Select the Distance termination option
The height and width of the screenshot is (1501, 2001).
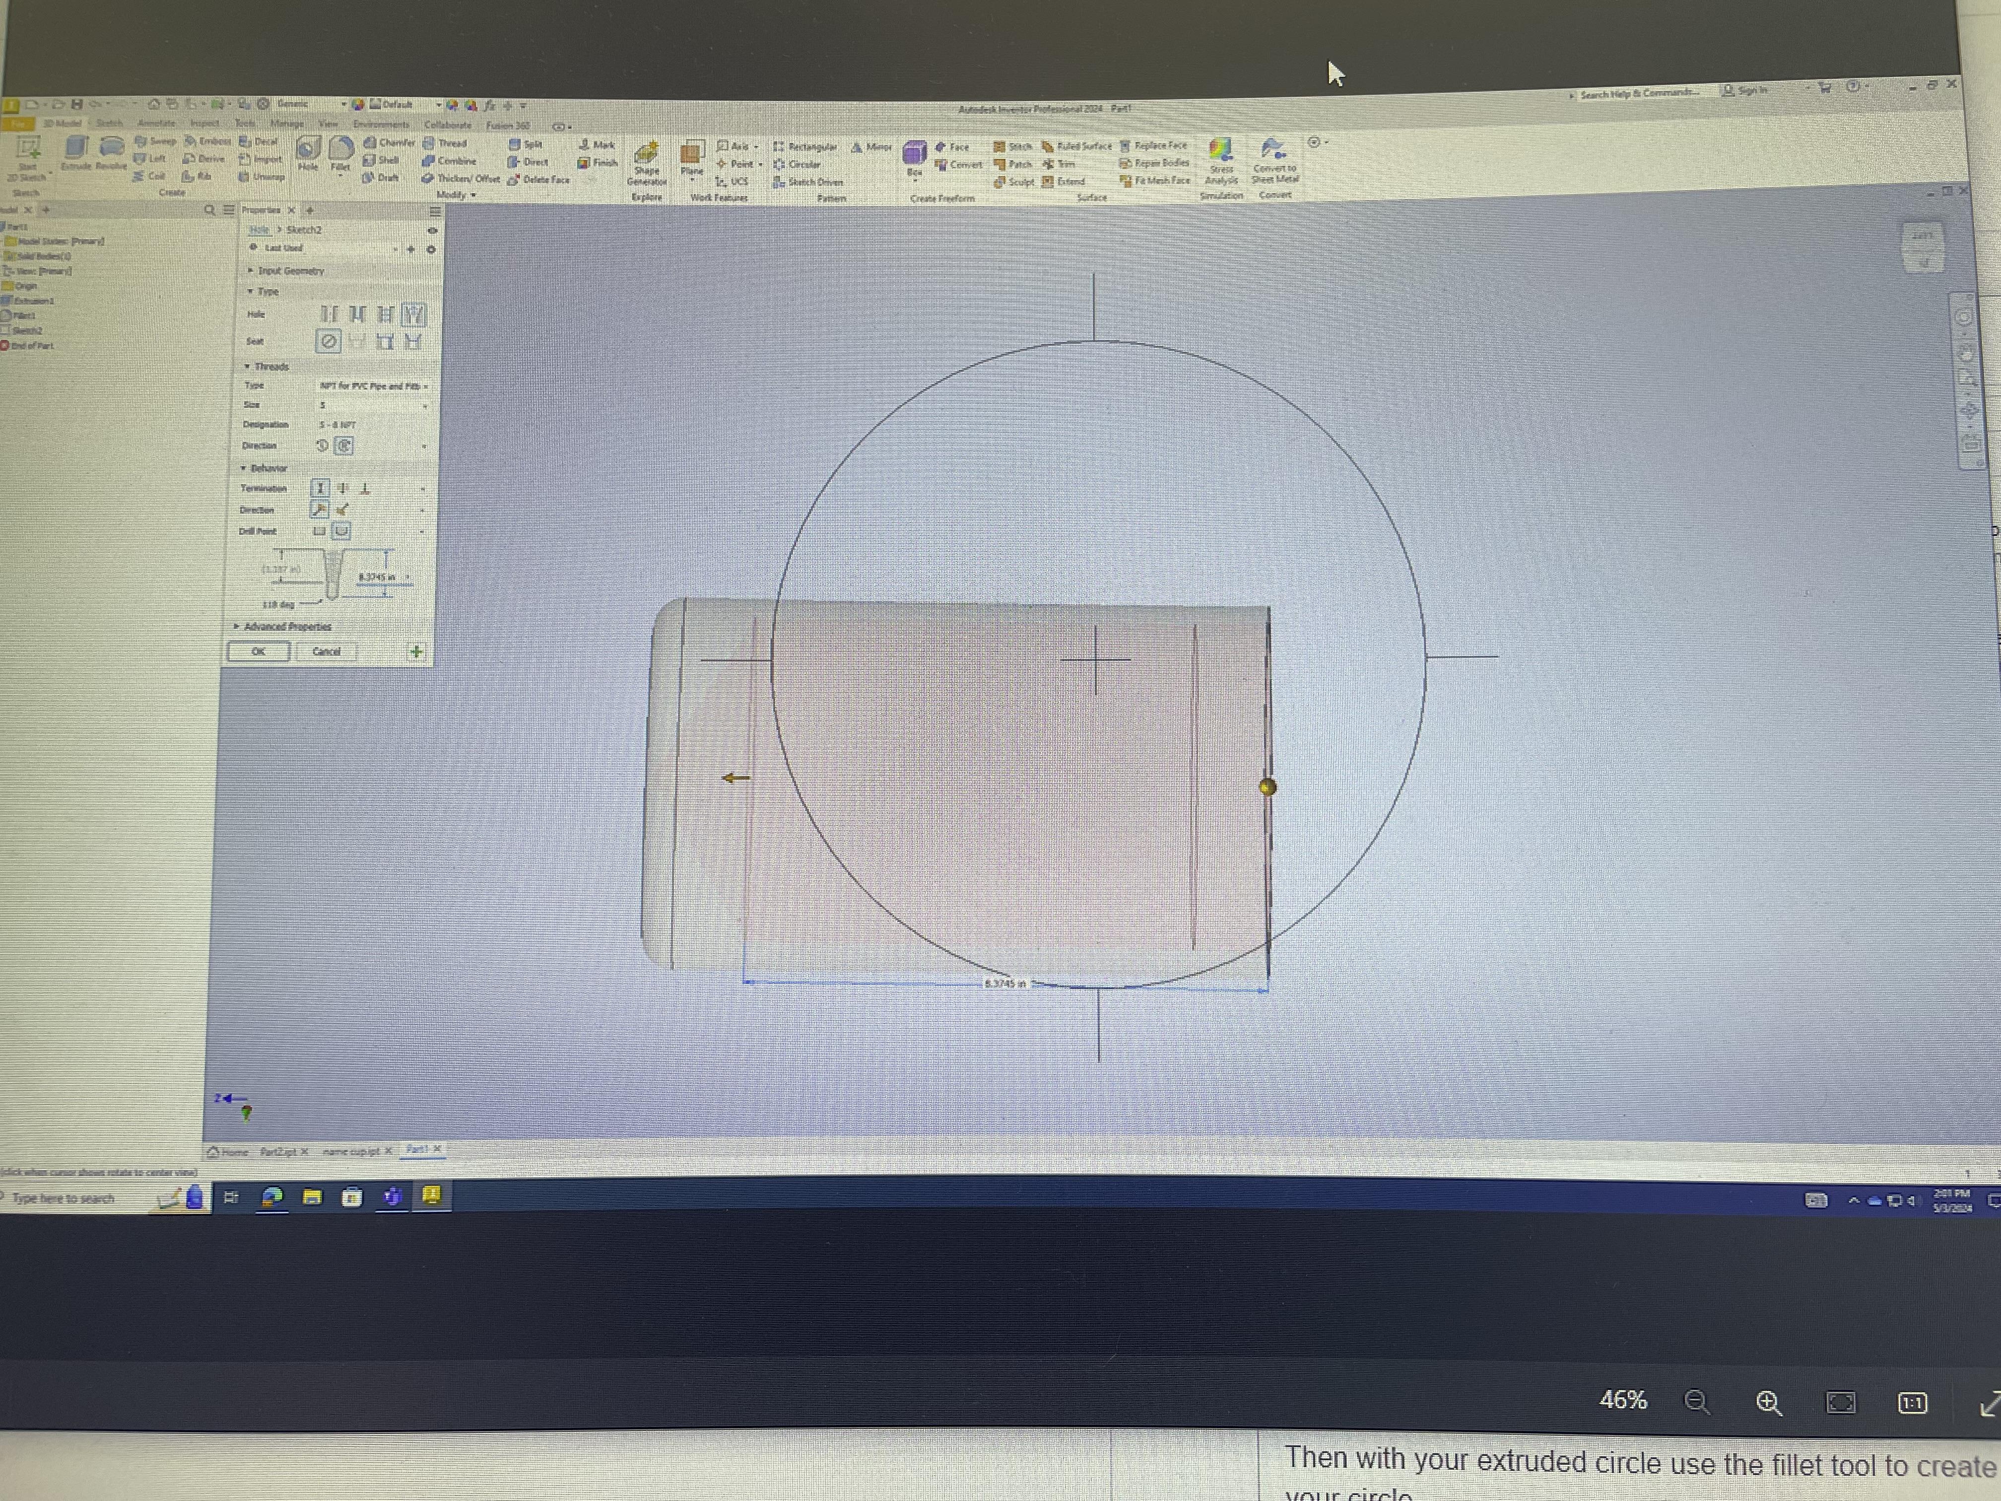320,488
